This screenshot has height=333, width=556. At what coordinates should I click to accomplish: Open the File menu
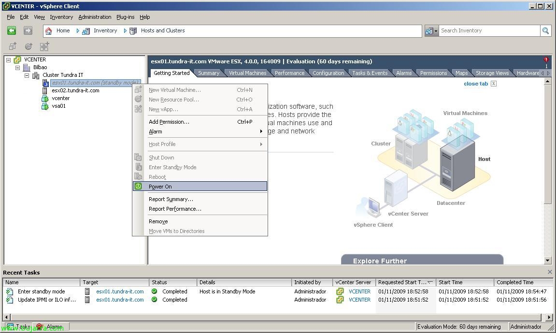[x=11, y=17]
